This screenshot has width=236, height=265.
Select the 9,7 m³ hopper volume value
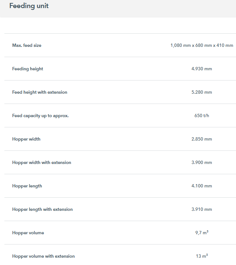pyautogui.click(x=202, y=232)
